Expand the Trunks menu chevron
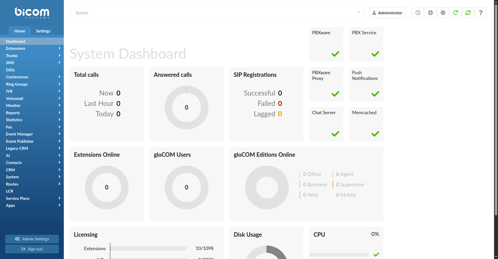Screen dimensions: 498x259 [59, 56]
